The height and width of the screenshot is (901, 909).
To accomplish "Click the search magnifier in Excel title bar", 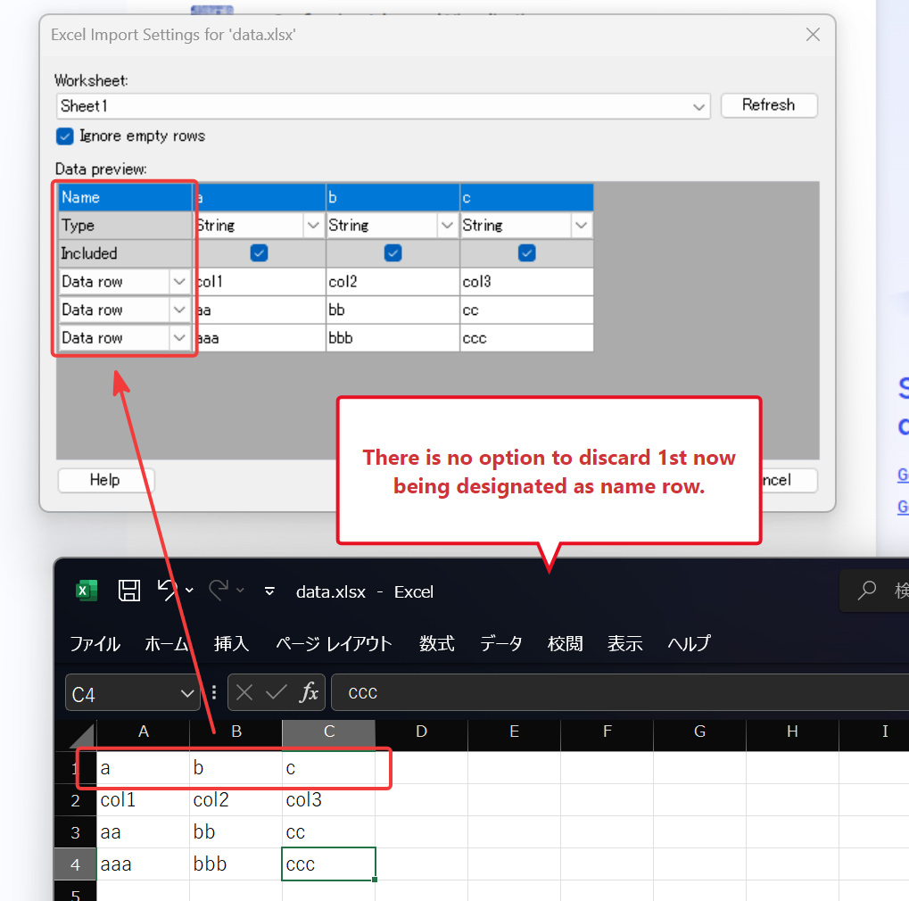I will [x=867, y=591].
